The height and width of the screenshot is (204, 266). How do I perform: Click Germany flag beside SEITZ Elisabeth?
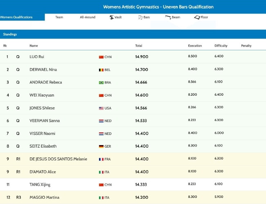pyautogui.click(x=101, y=146)
